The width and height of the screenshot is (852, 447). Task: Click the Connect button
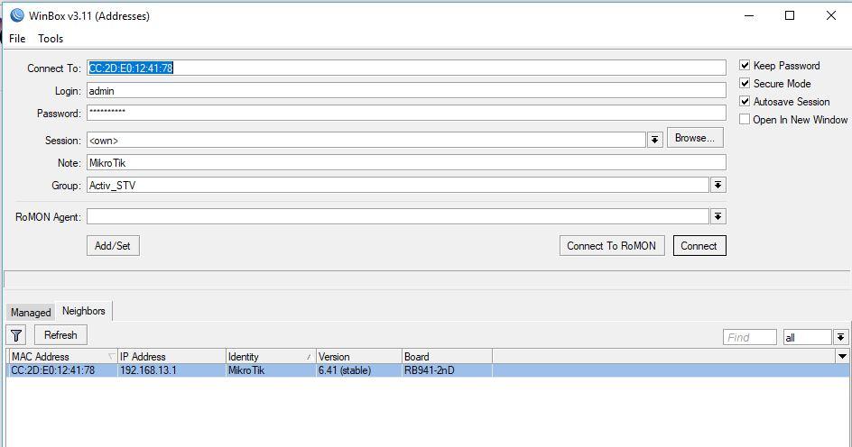click(699, 246)
